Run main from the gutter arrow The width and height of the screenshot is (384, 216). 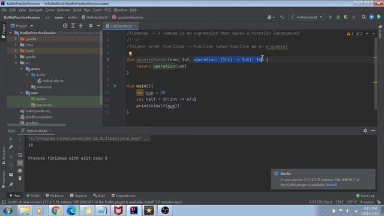click(x=115, y=86)
